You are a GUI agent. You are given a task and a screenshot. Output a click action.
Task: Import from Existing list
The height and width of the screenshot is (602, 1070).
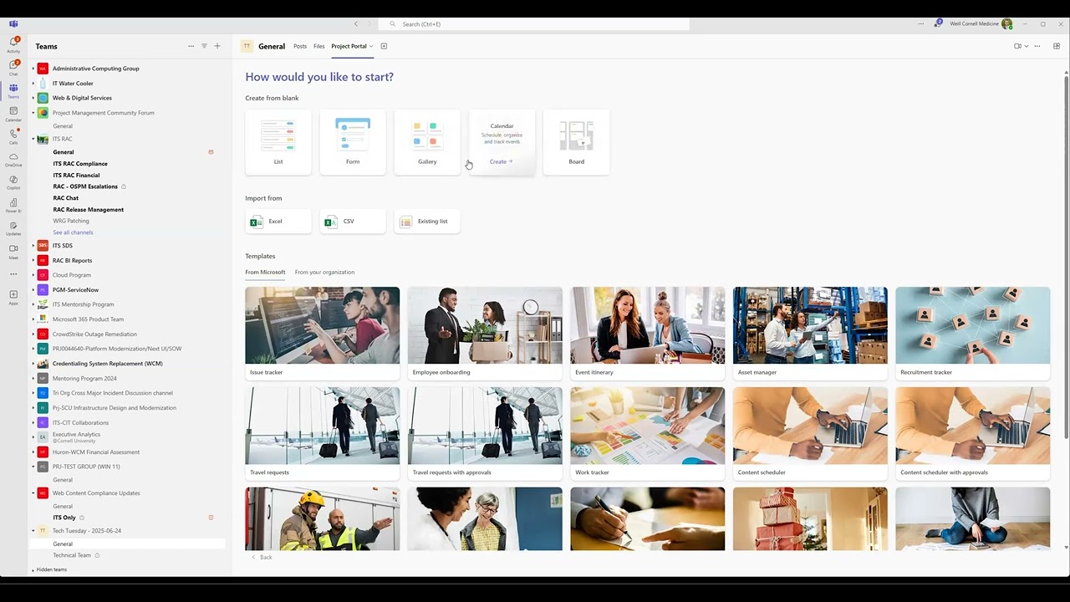pos(427,222)
